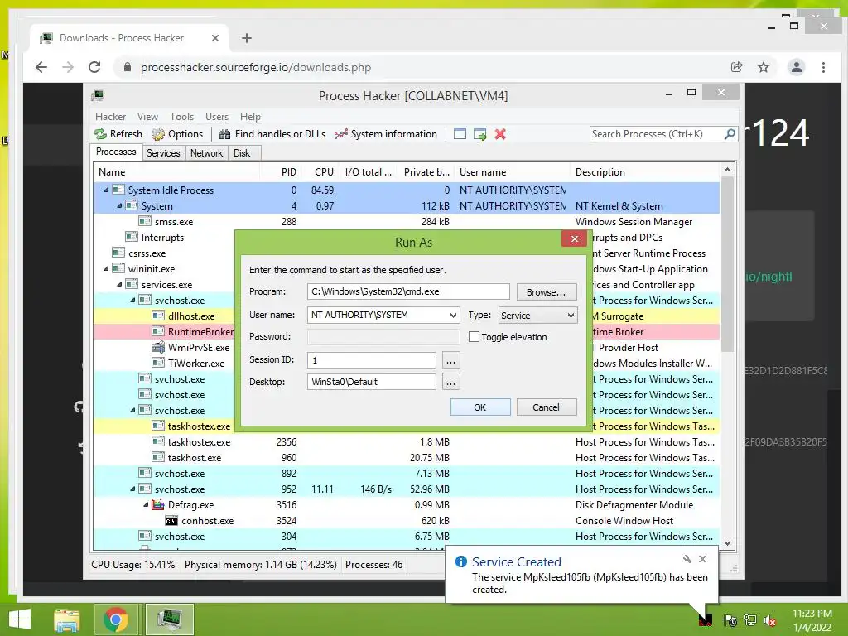848x636 pixels.
Task: Switch to the Network tab
Action: pos(206,153)
